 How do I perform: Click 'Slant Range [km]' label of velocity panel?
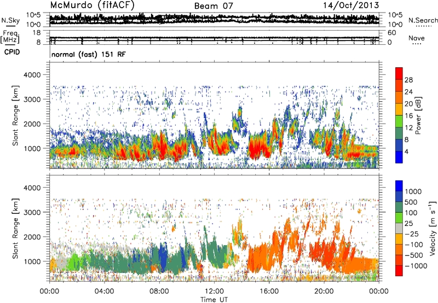(15, 228)
